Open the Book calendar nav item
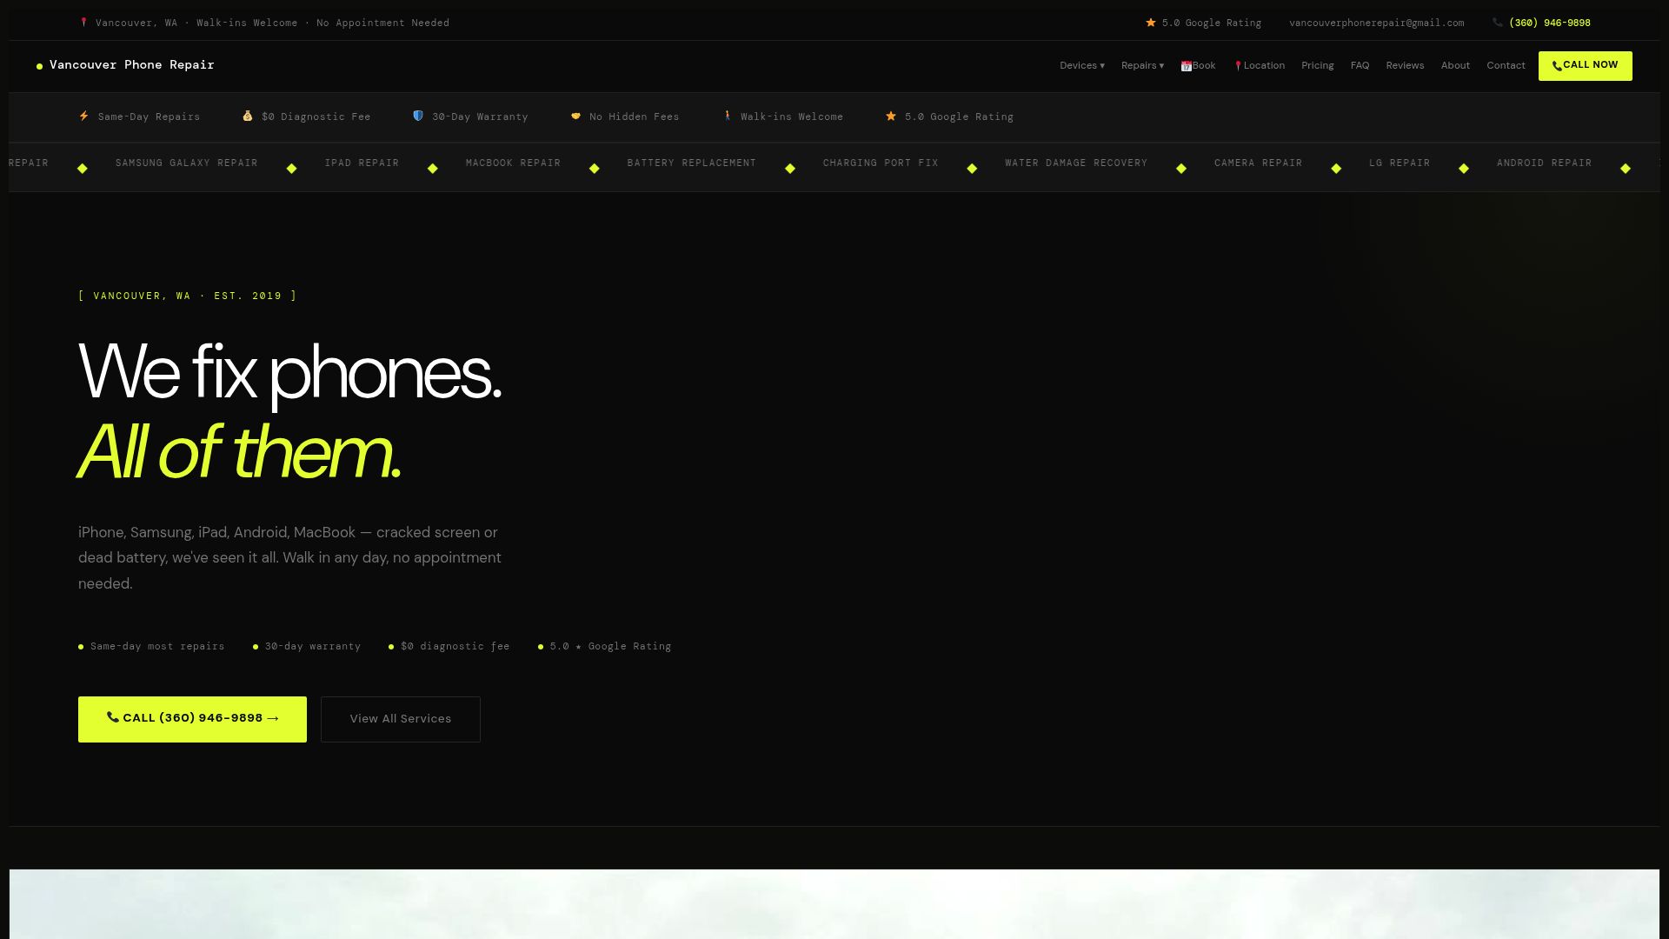1669x939 pixels. point(1198,66)
